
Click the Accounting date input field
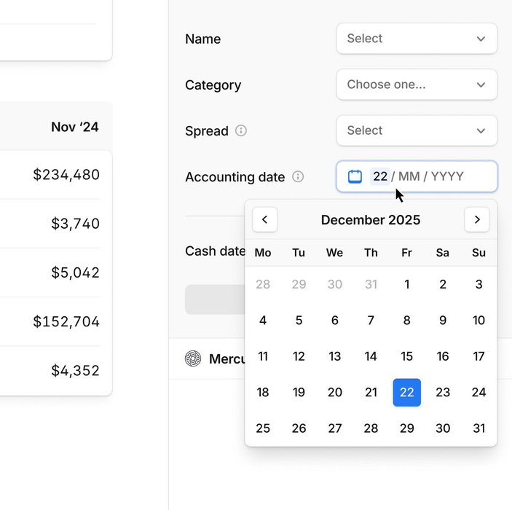(x=426, y=176)
